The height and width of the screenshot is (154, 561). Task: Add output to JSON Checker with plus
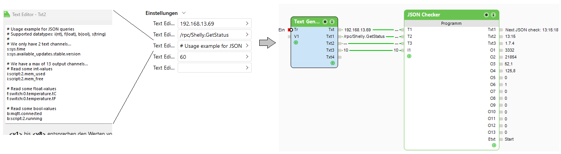click(x=494, y=145)
